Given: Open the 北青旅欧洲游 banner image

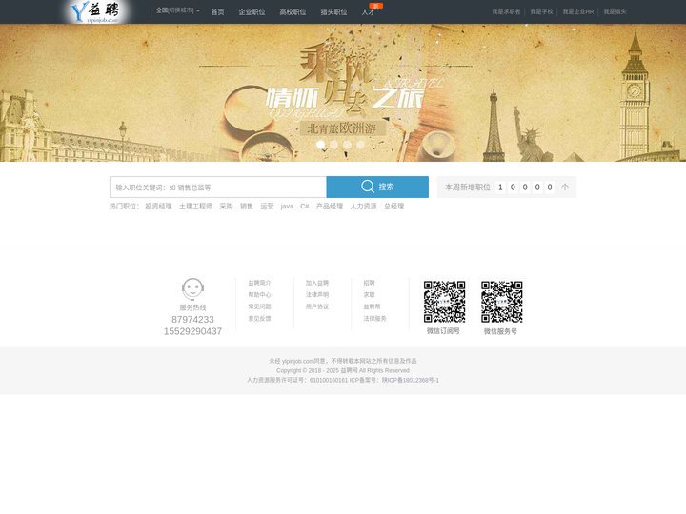Looking at the screenshot, I should [x=343, y=92].
